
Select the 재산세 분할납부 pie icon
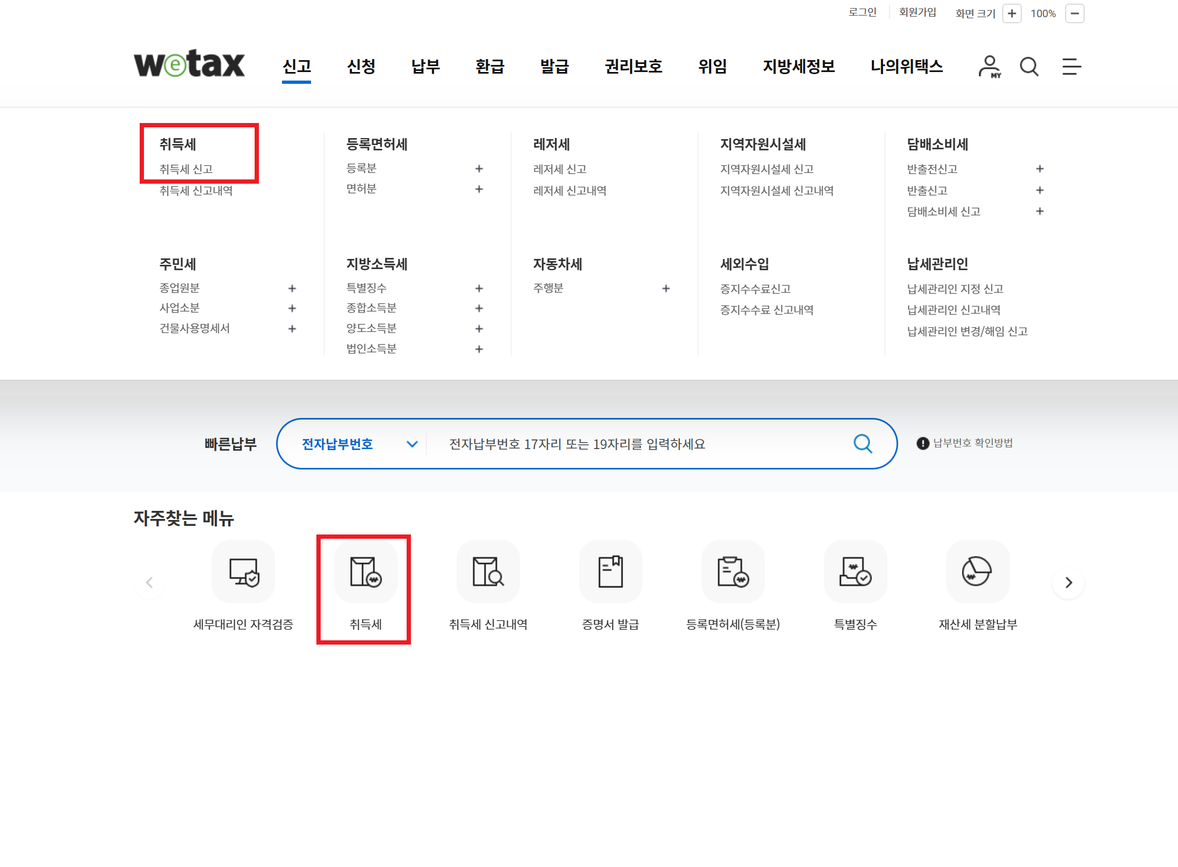coord(977,572)
